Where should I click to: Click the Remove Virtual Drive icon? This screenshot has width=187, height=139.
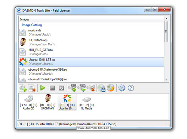pyautogui.click(x=91, y=88)
